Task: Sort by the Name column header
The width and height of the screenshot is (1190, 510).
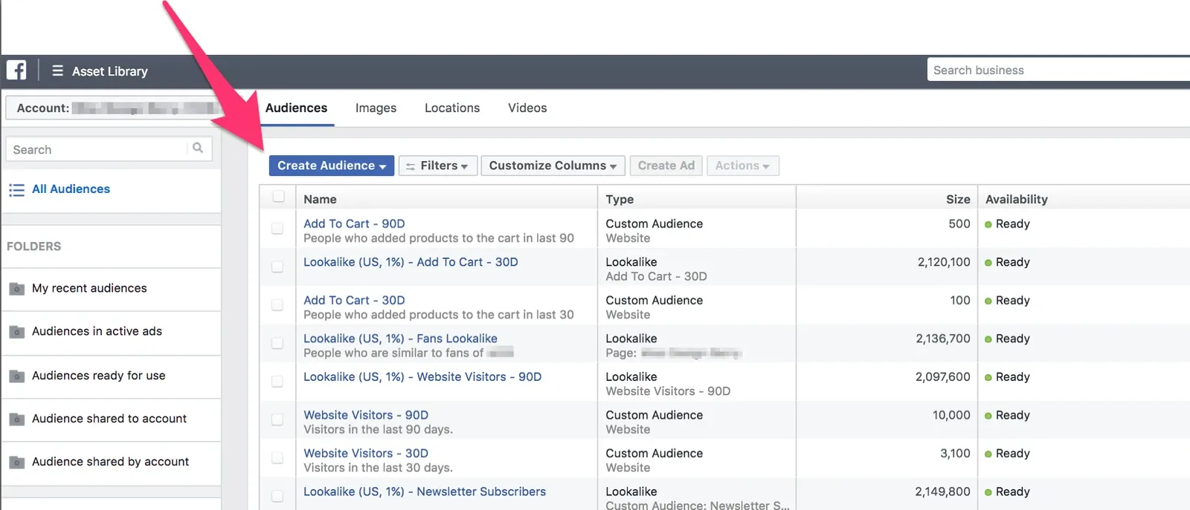Action: click(x=320, y=199)
